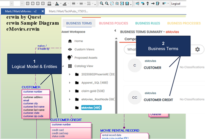Open the CUSTOMER CREDIT business term

158,100
